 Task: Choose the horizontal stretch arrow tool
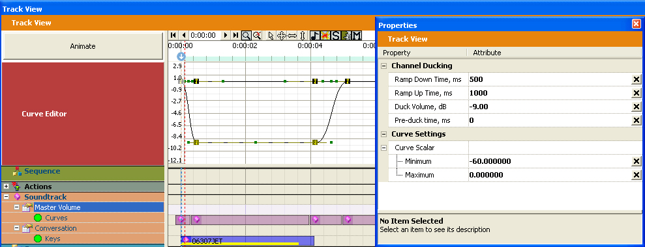(292, 35)
